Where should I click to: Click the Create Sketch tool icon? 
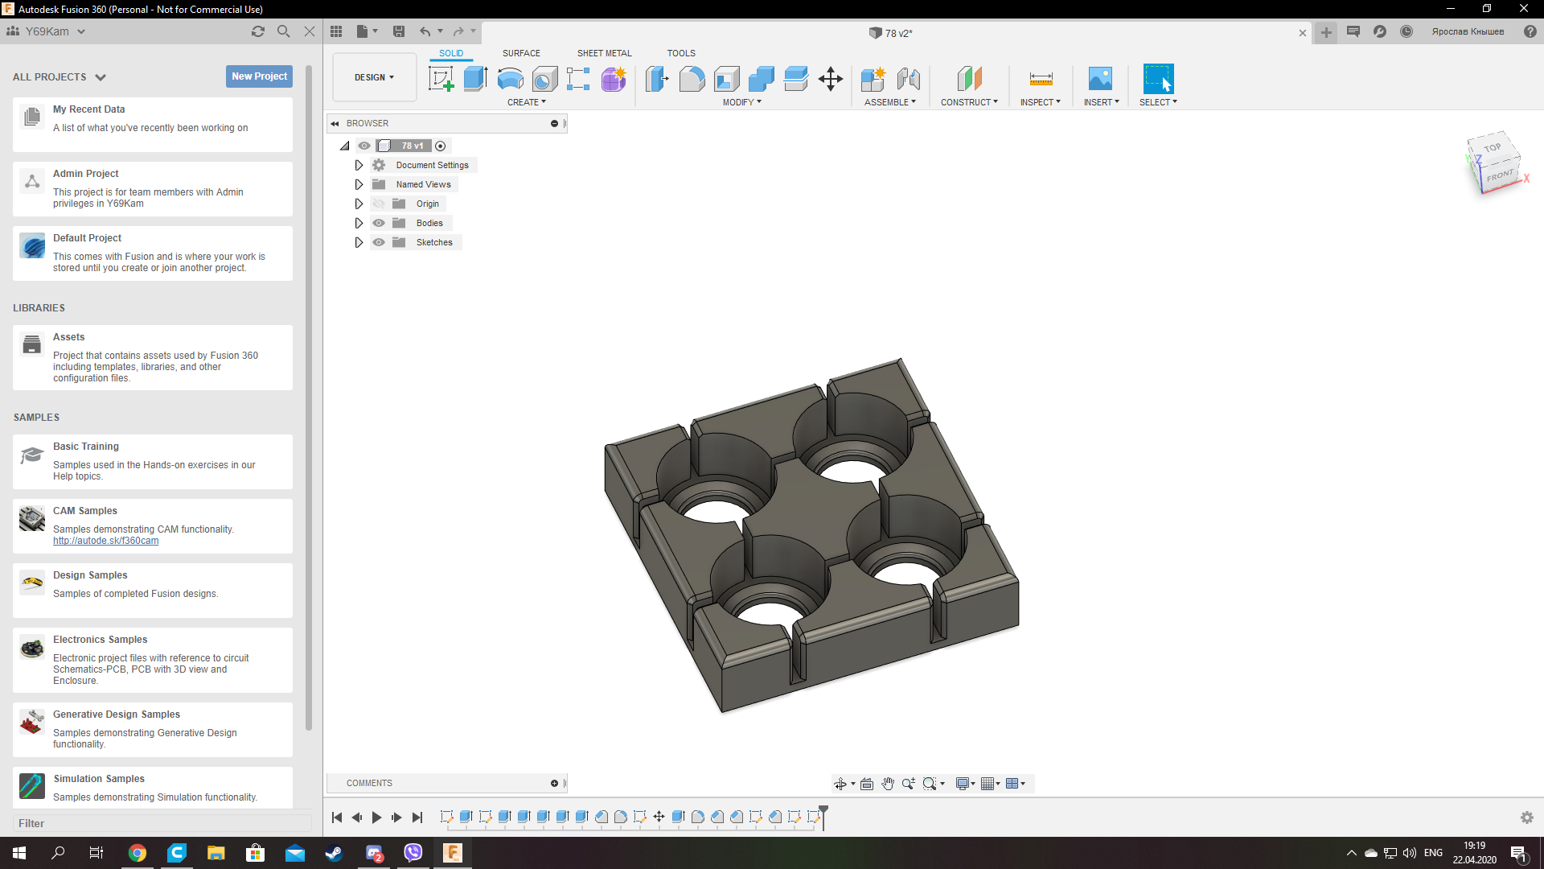[441, 79]
